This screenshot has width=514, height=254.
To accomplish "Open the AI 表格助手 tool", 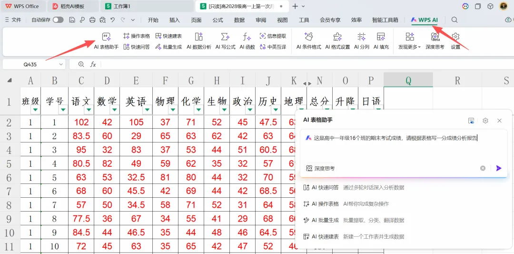I will (106, 41).
